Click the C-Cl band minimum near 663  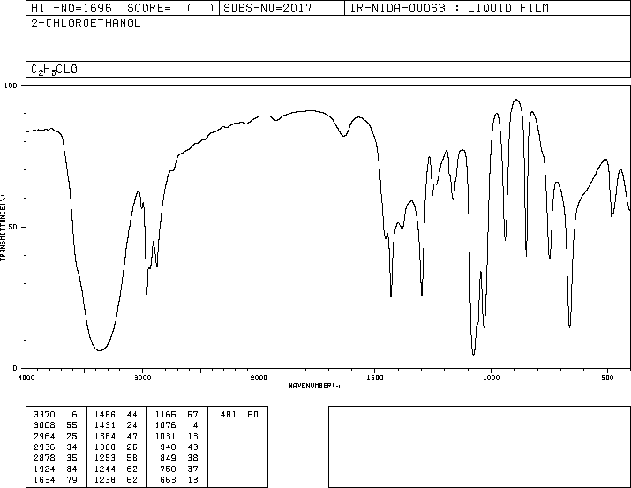[x=569, y=327]
